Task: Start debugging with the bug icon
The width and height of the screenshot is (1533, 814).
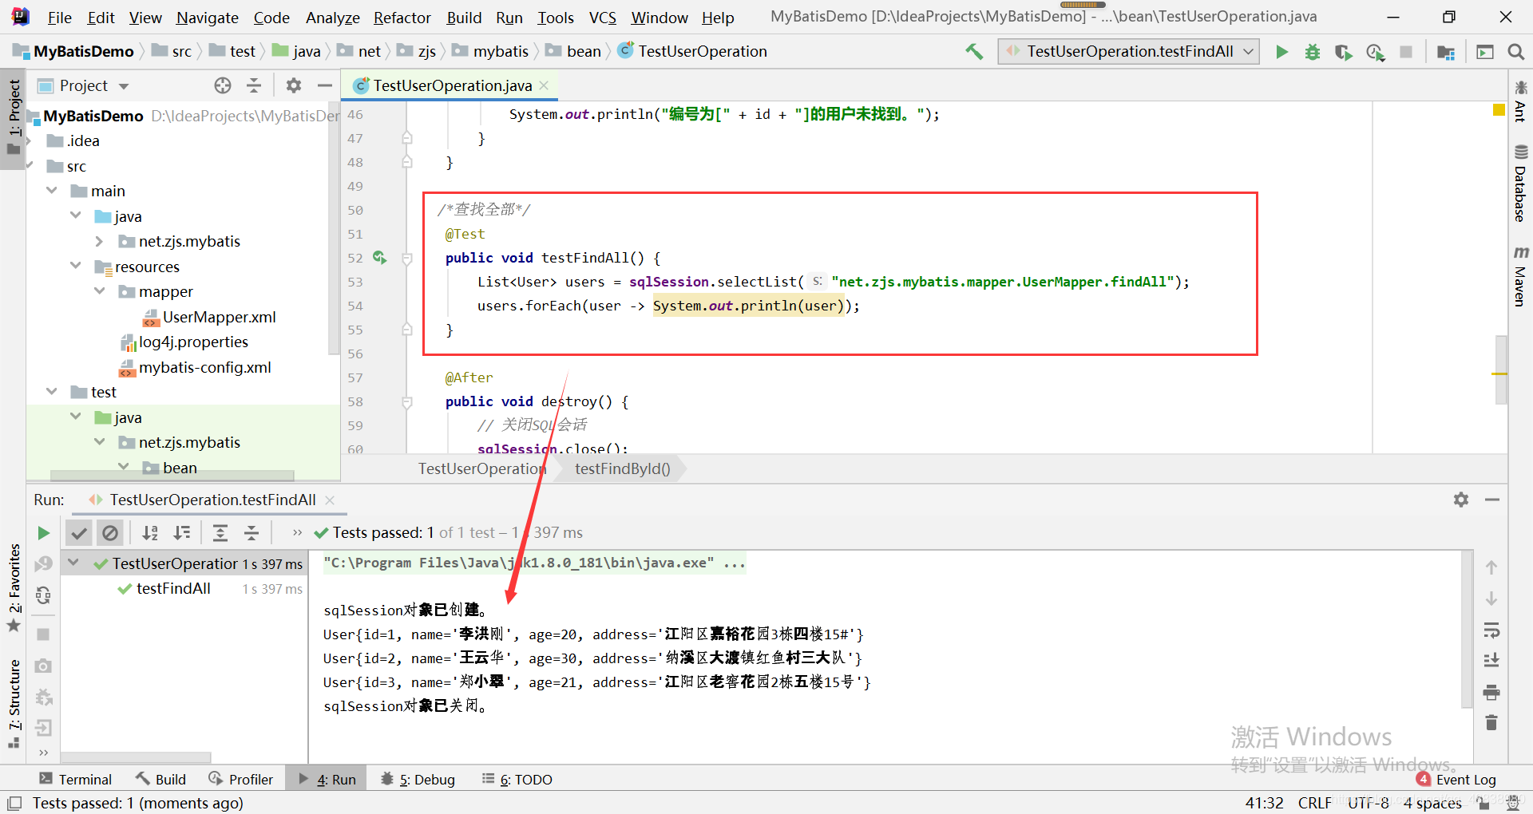Action: coord(1313,52)
